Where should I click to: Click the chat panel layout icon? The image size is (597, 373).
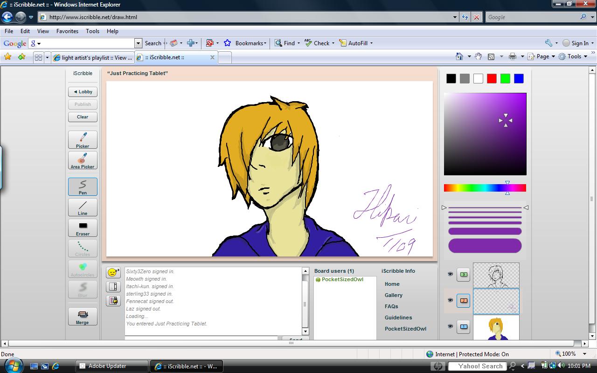[x=113, y=286]
